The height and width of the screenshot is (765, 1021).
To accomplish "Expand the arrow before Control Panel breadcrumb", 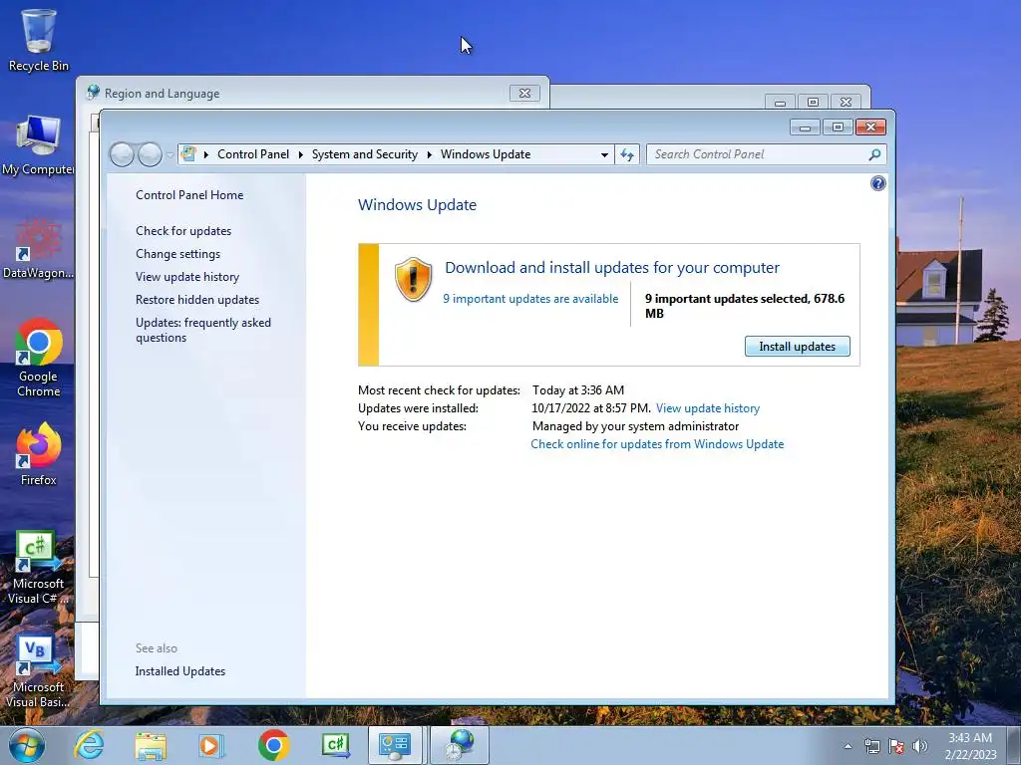I will click(205, 154).
